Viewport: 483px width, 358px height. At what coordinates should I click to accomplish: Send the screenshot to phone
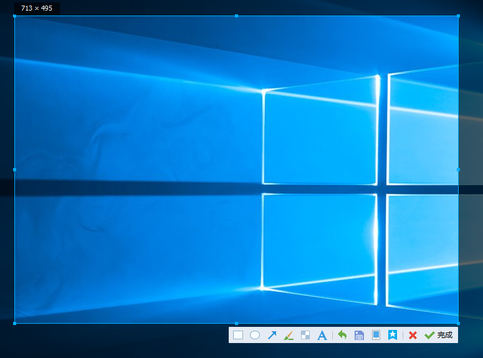376,335
